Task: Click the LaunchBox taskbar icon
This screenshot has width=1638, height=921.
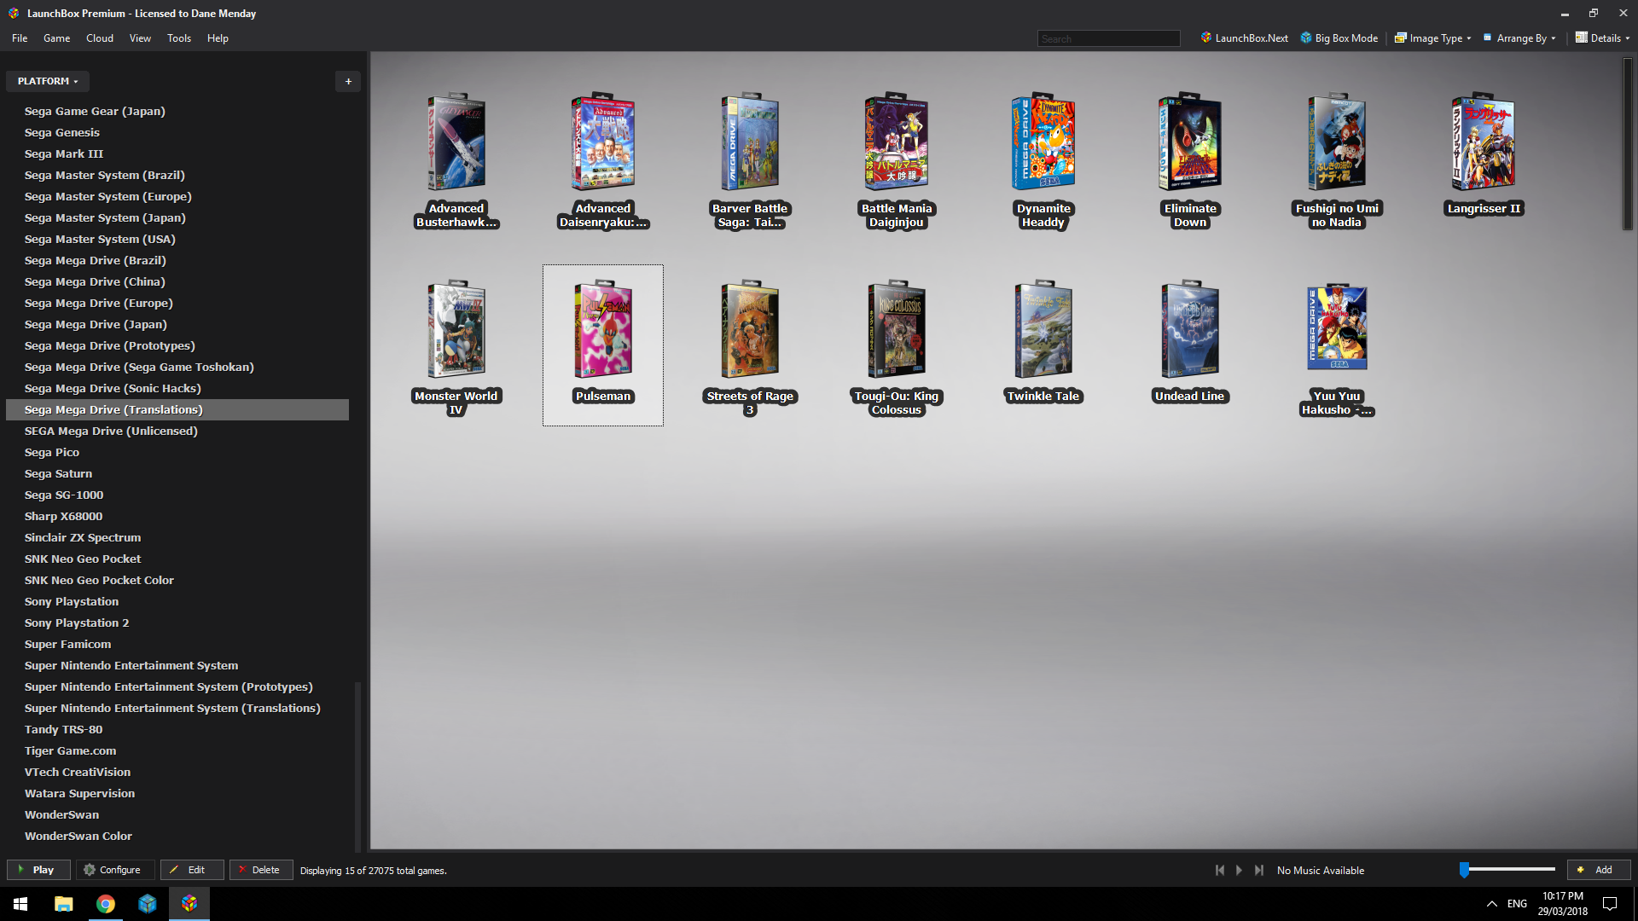Action: (x=189, y=904)
